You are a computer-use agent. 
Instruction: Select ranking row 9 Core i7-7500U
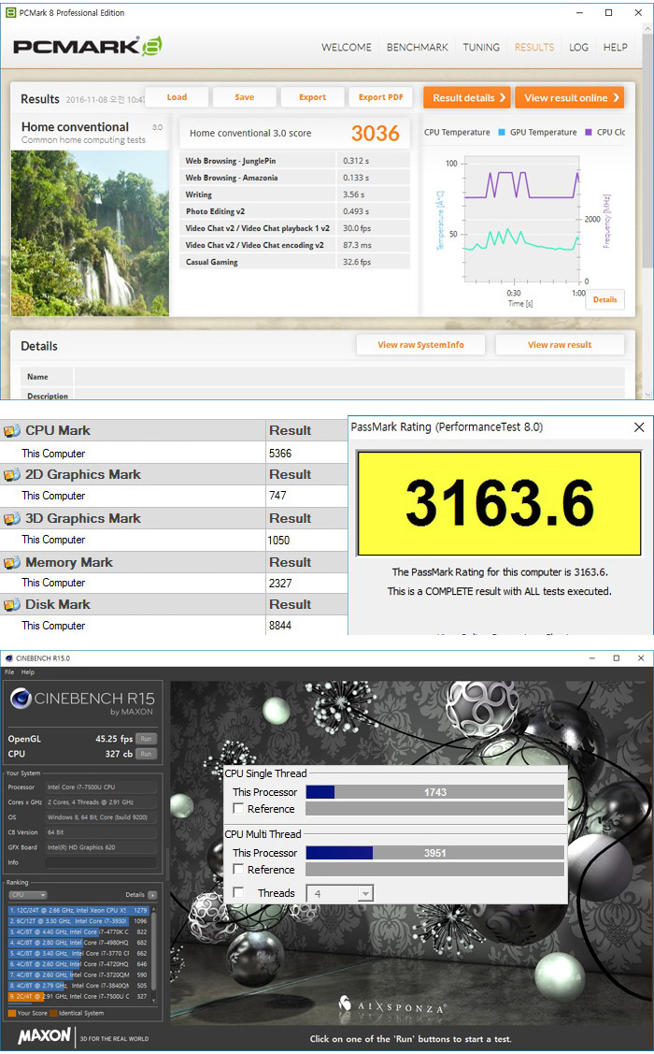(78, 996)
